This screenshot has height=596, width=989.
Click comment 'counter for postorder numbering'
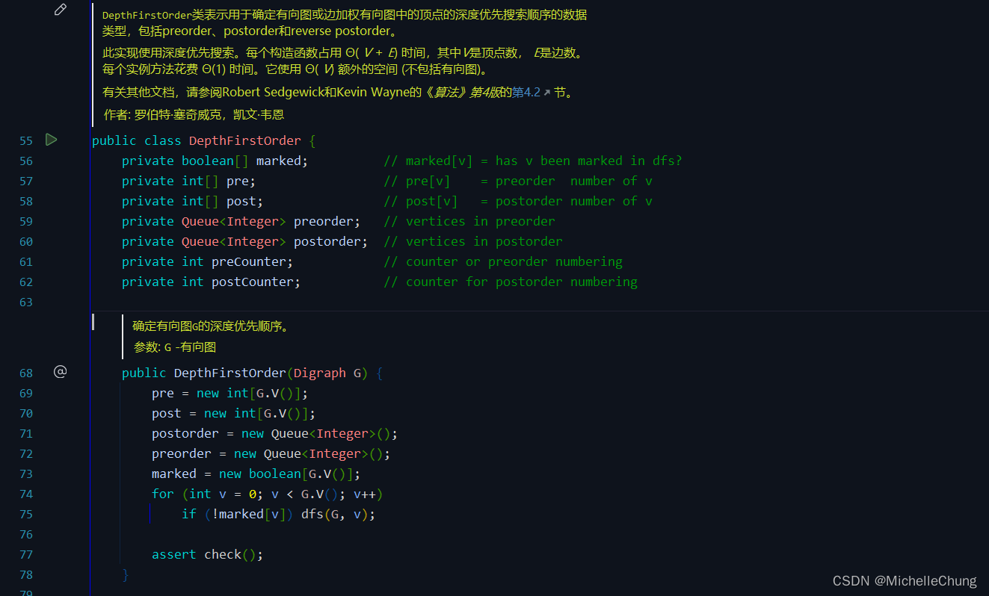tap(511, 282)
